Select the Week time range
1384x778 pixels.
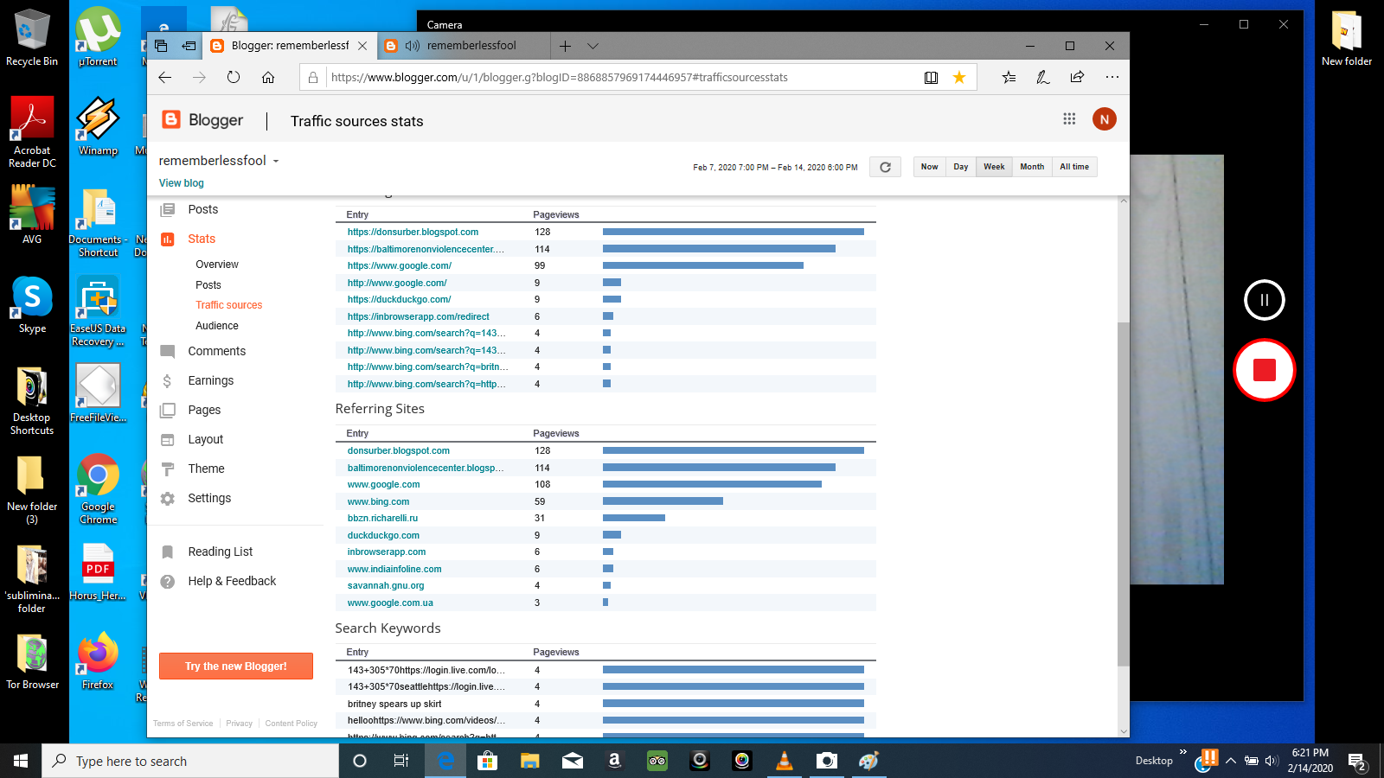[x=994, y=167]
